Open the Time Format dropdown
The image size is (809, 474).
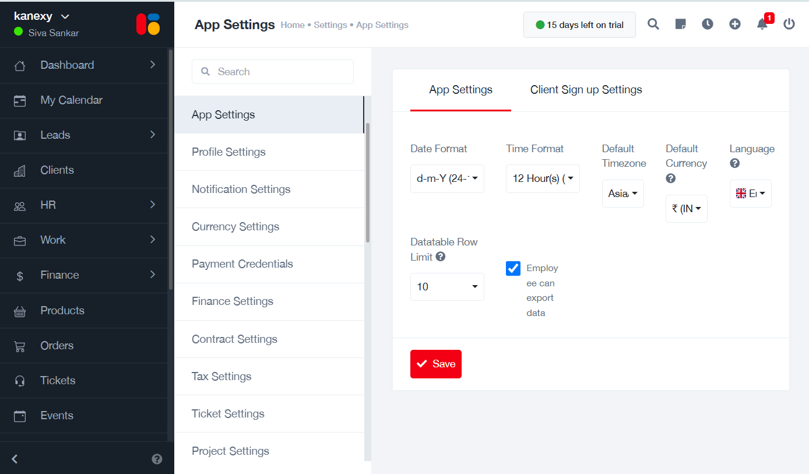(543, 178)
